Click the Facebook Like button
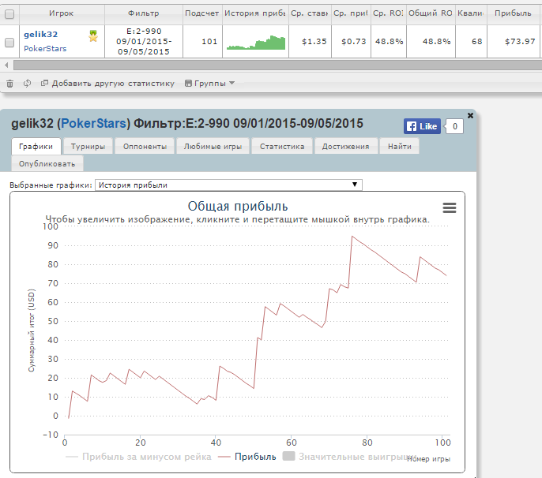 pos(422,126)
